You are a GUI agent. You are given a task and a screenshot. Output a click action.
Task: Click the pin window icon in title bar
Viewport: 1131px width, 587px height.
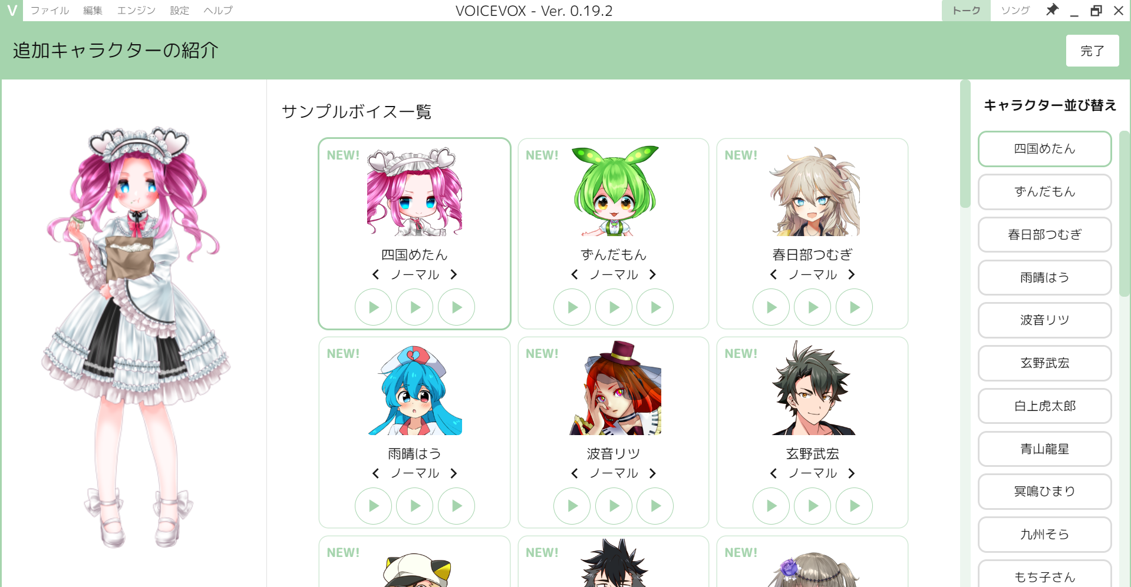[1052, 11]
